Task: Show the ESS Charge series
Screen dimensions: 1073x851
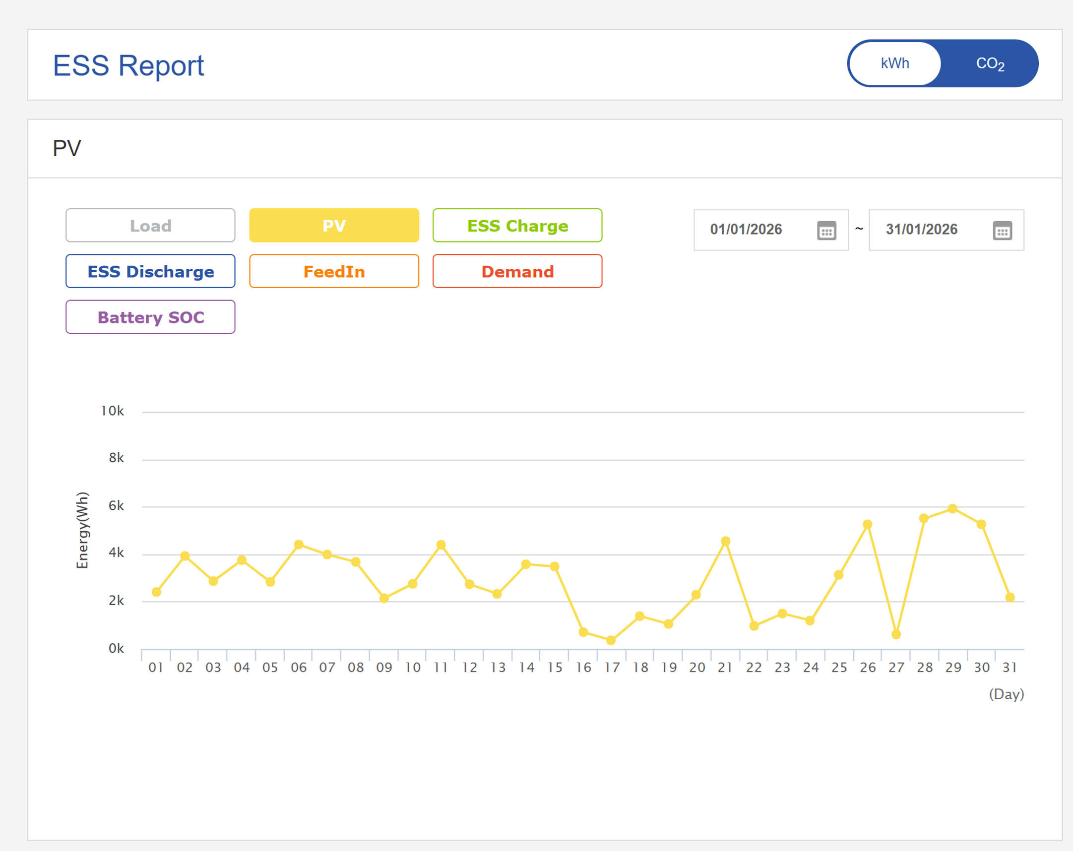Action: coord(517,226)
